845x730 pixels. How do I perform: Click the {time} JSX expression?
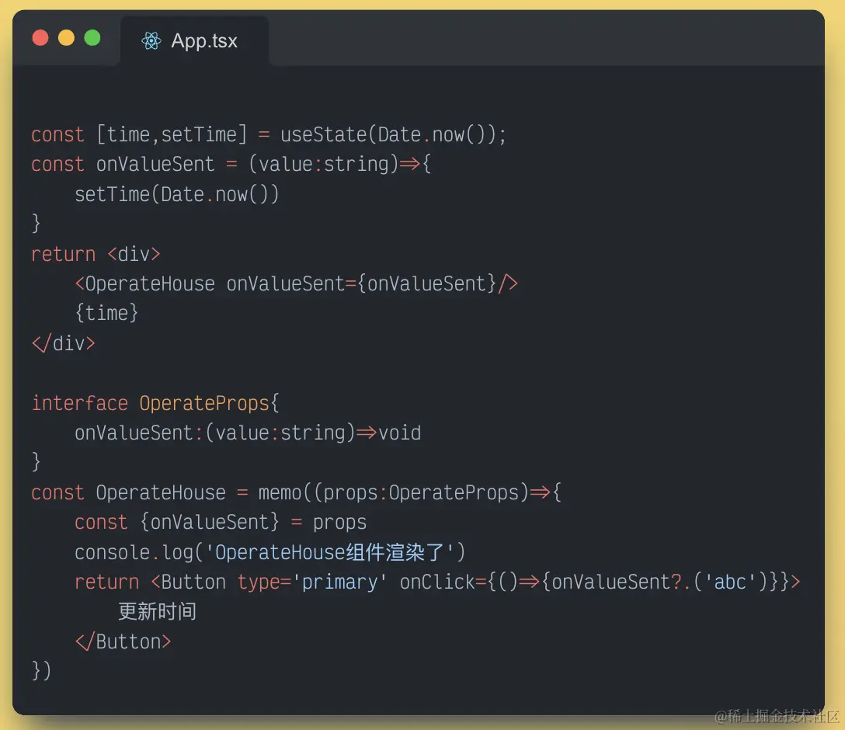click(x=106, y=313)
